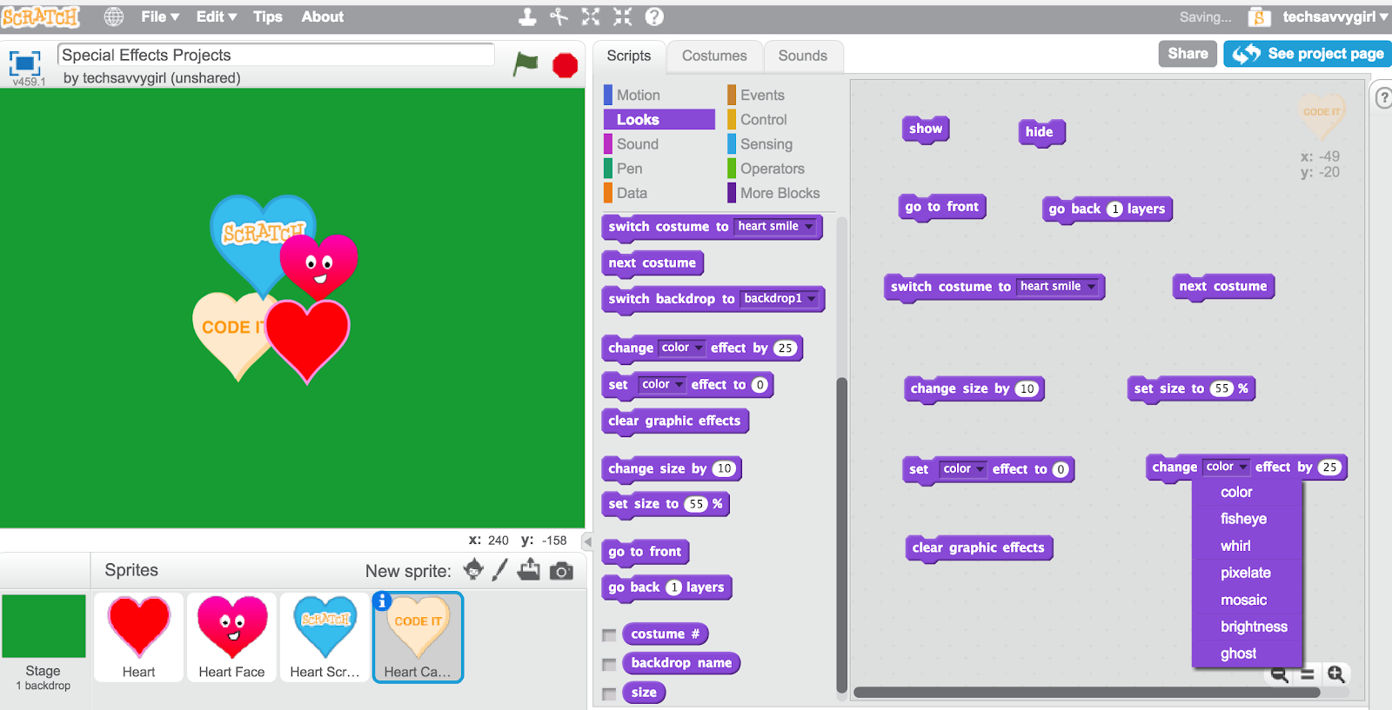Reset scripts area zoom with the equals icon
The height and width of the screenshot is (710, 1392).
point(1308,674)
